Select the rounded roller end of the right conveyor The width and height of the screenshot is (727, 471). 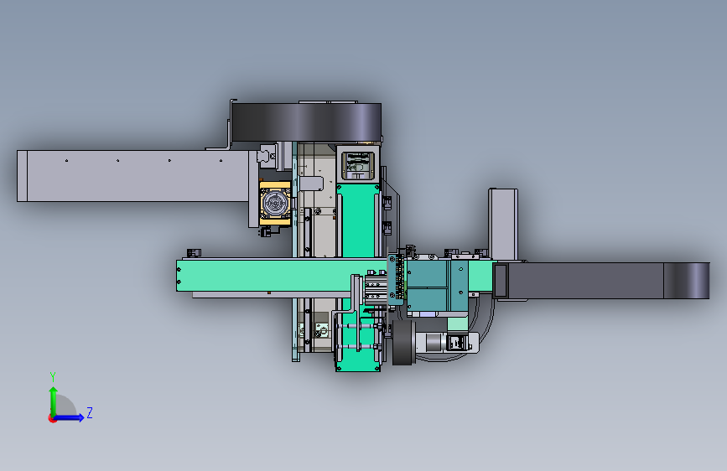coord(687,281)
